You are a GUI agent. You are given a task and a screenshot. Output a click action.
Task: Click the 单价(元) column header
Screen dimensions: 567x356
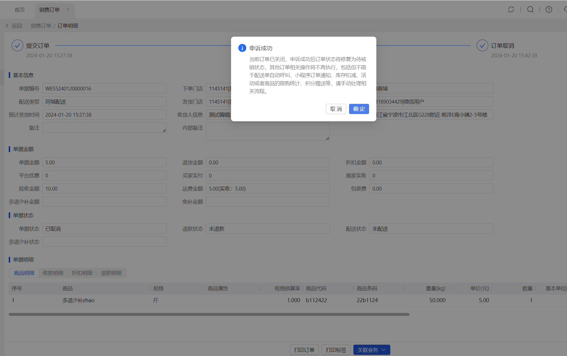click(480, 289)
